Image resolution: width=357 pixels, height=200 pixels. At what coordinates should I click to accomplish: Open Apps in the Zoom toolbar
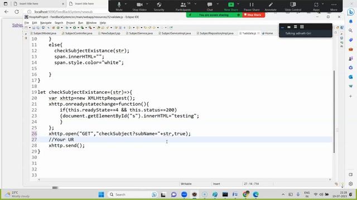[x=316, y=6]
